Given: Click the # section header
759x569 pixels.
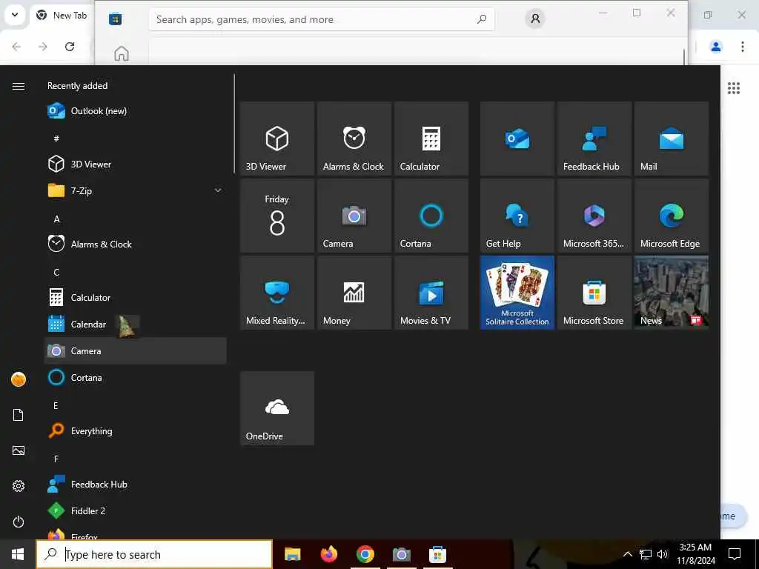Looking at the screenshot, I should pos(56,139).
